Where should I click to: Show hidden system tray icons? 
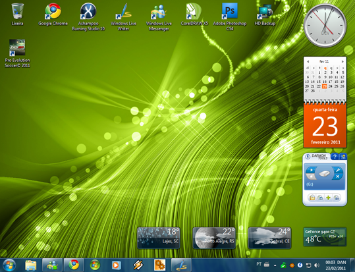(275, 265)
